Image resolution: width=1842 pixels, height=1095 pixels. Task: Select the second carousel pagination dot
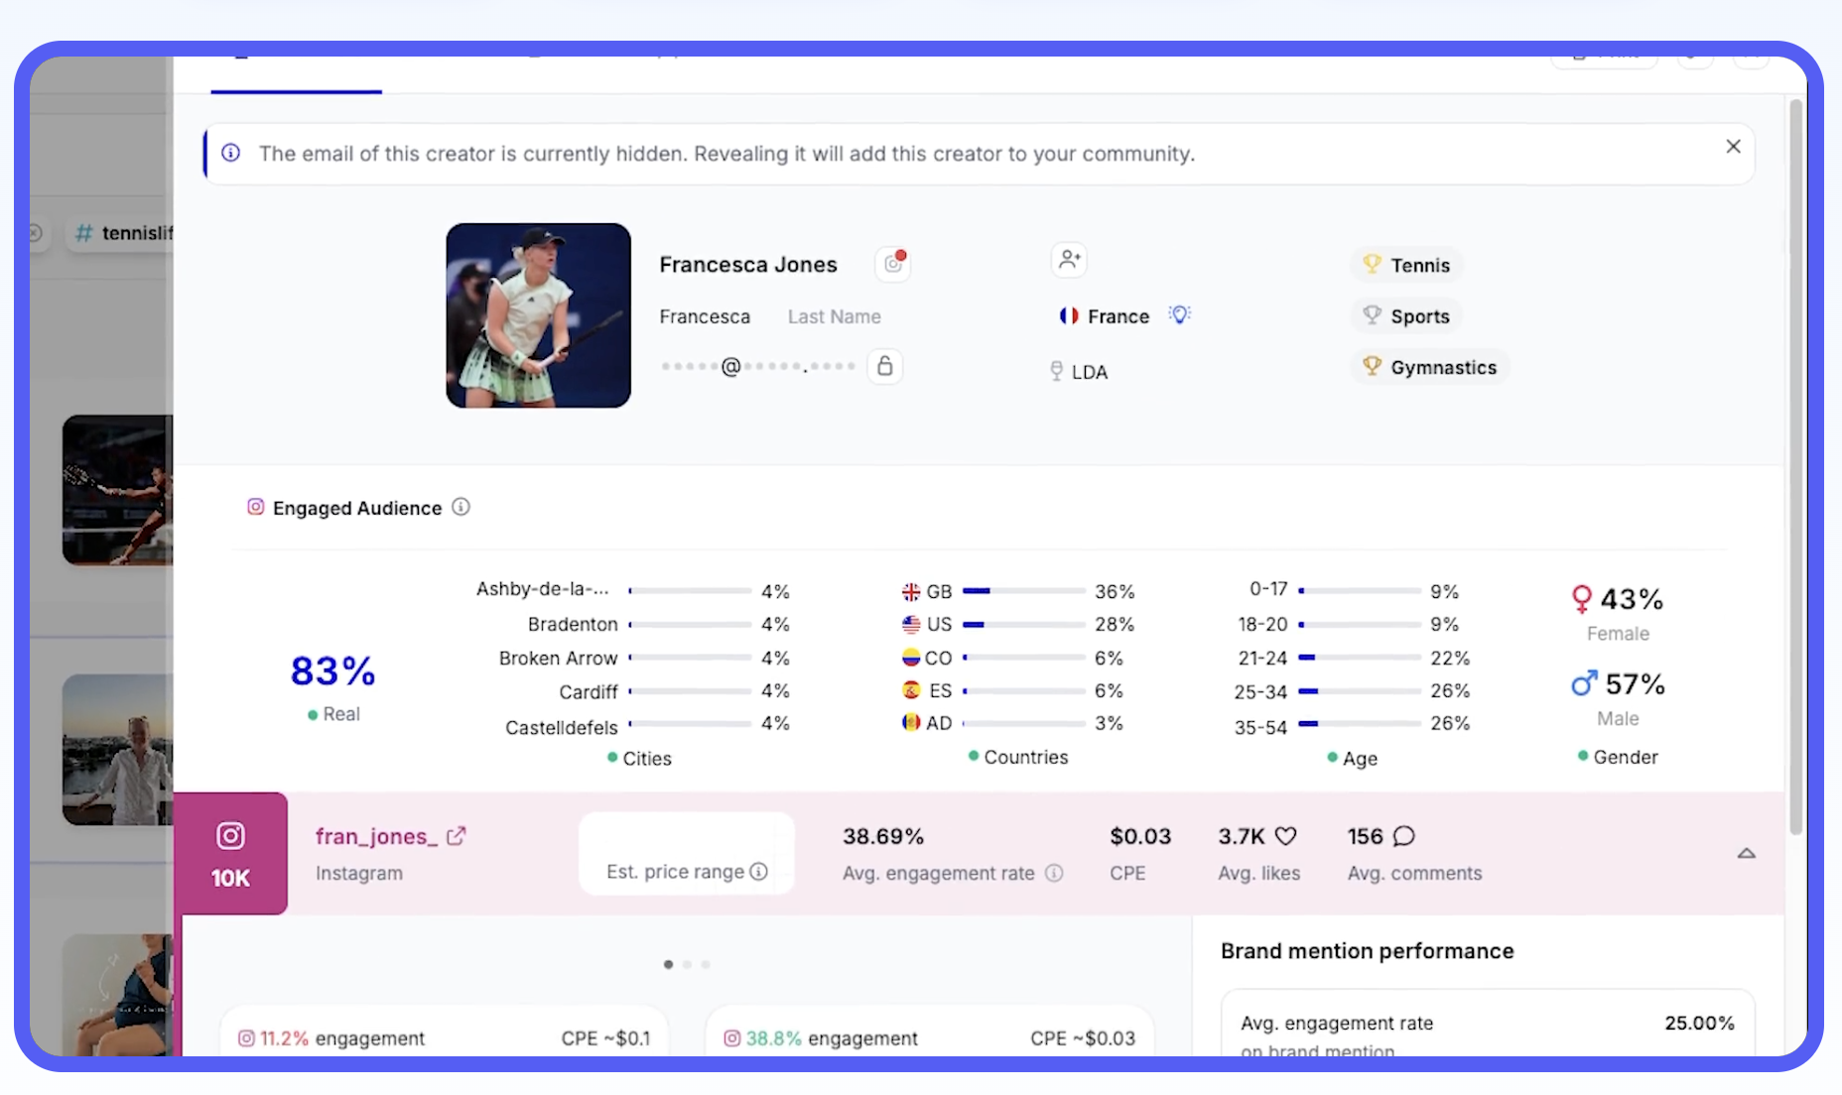(x=687, y=964)
